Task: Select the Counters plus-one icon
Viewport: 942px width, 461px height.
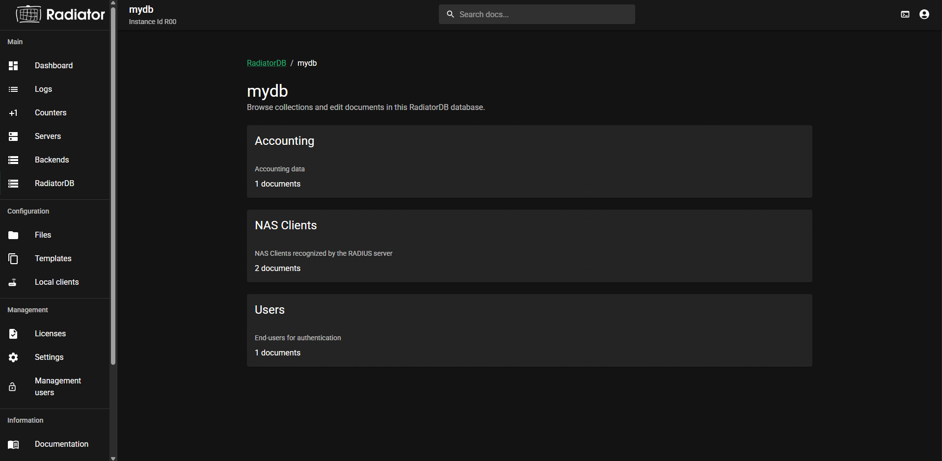Action: tap(13, 113)
